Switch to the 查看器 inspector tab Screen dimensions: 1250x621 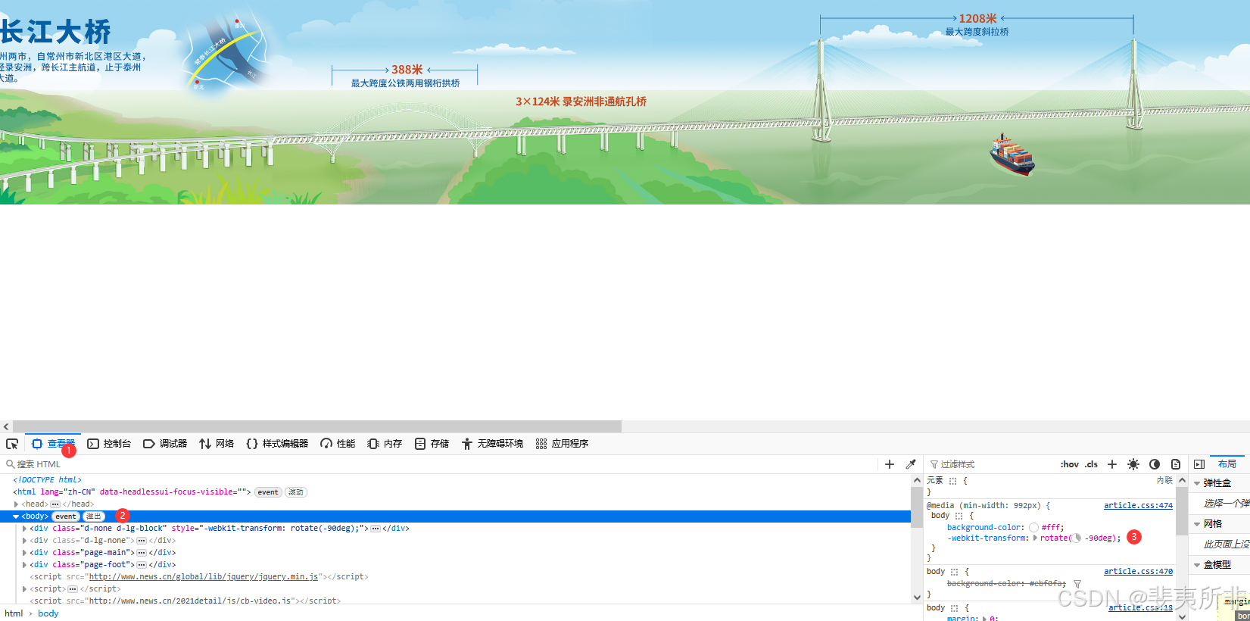point(53,444)
